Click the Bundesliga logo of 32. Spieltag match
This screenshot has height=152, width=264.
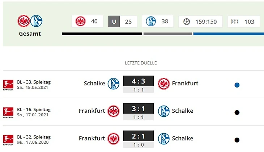coord(8,140)
